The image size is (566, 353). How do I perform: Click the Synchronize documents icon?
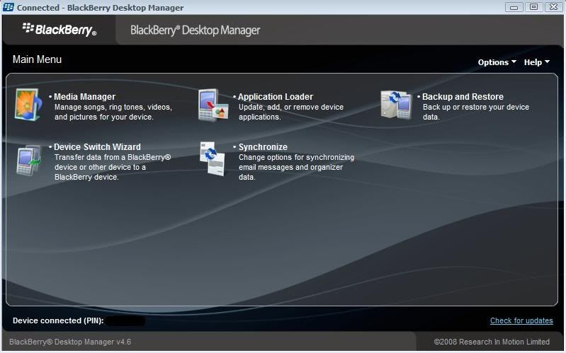tap(213, 158)
